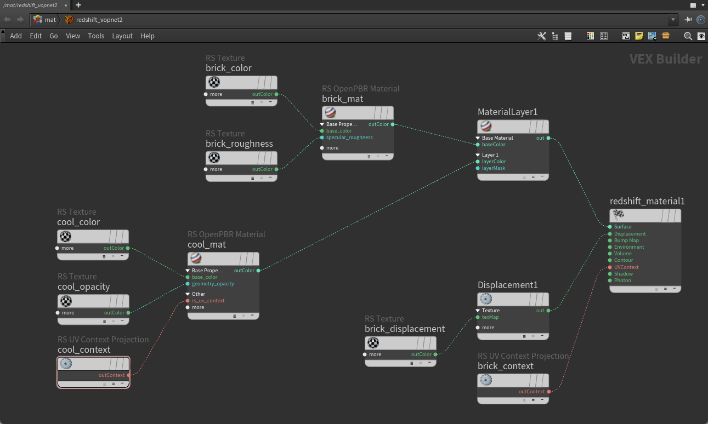Viewport: 708px width, 424px height.
Task: Open the color palette grid icon
Action: [590, 36]
